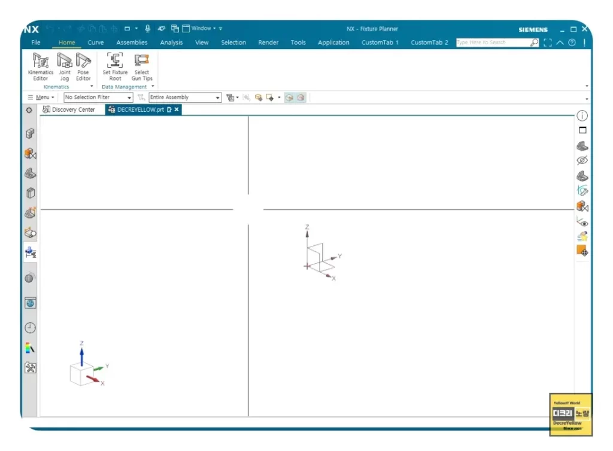
Task: Click the touch mode icon beside the microphone
Action: pos(162,29)
